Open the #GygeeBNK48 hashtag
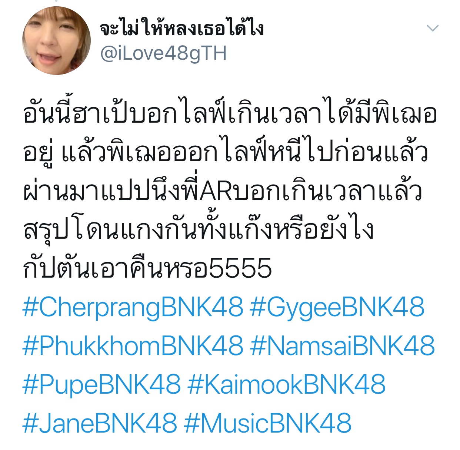The width and height of the screenshot is (460, 450). [337, 307]
